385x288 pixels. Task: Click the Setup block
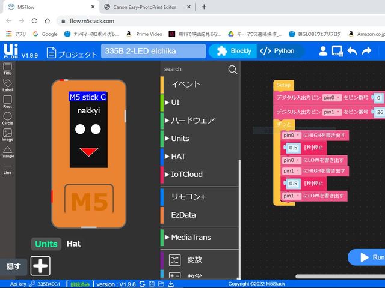(x=283, y=85)
